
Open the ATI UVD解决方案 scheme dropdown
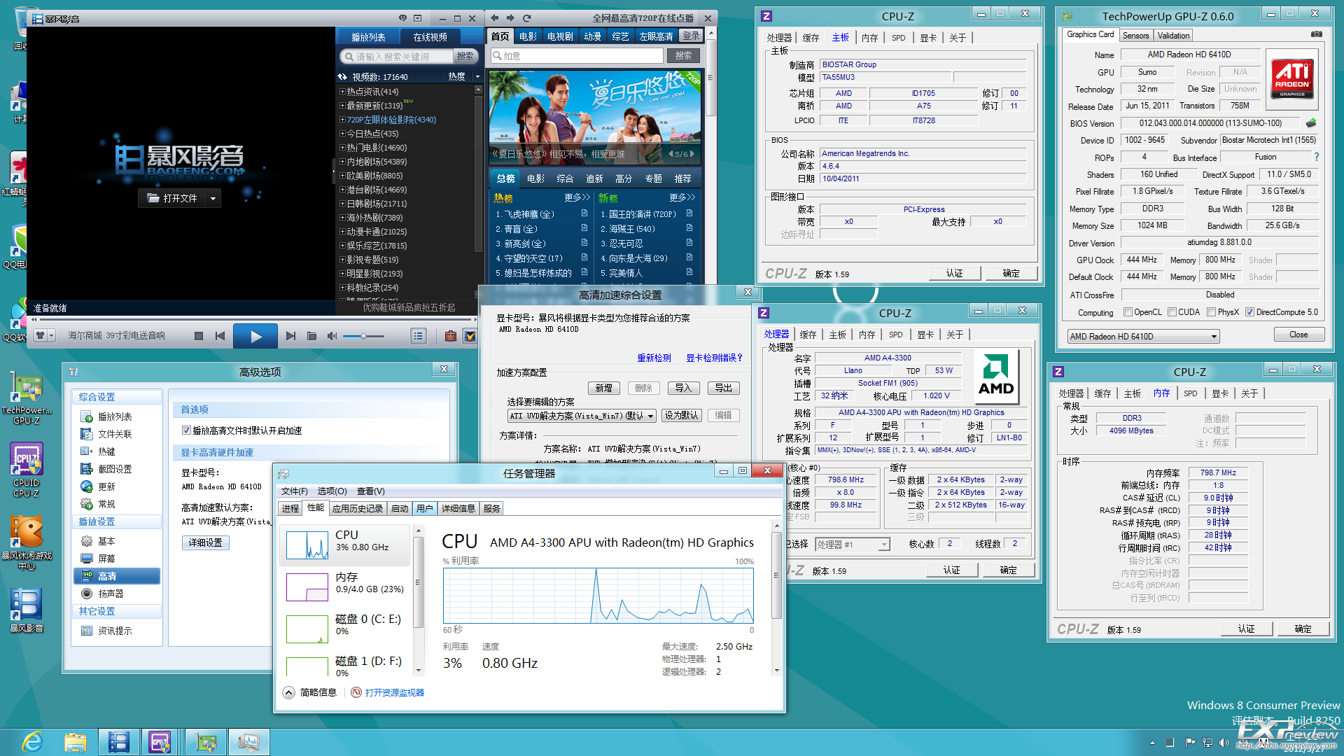tap(650, 416)
